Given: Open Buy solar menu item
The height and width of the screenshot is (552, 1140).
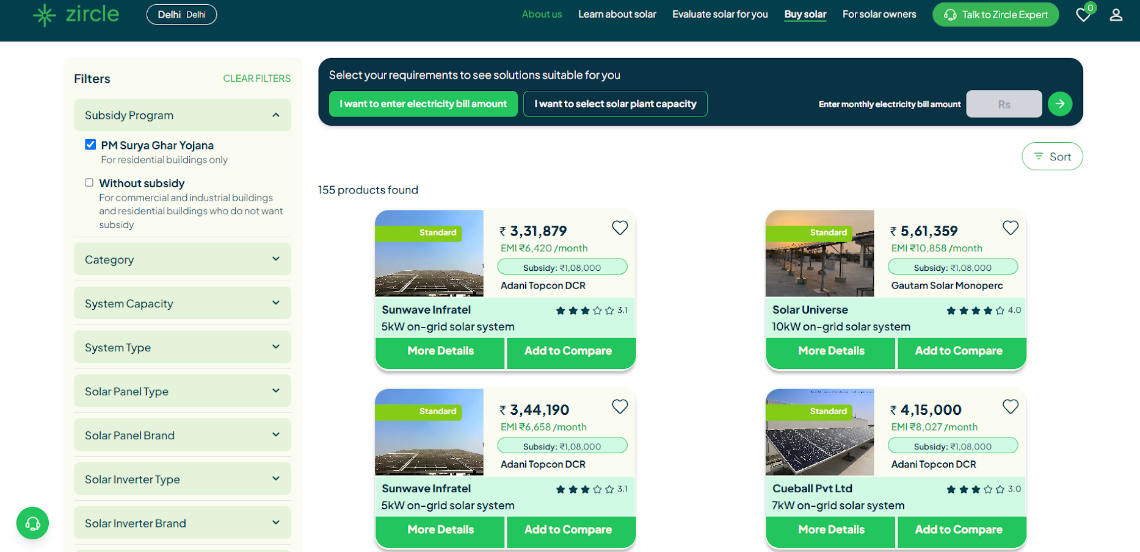Looking at the screenshot, I should coord(805,14).
